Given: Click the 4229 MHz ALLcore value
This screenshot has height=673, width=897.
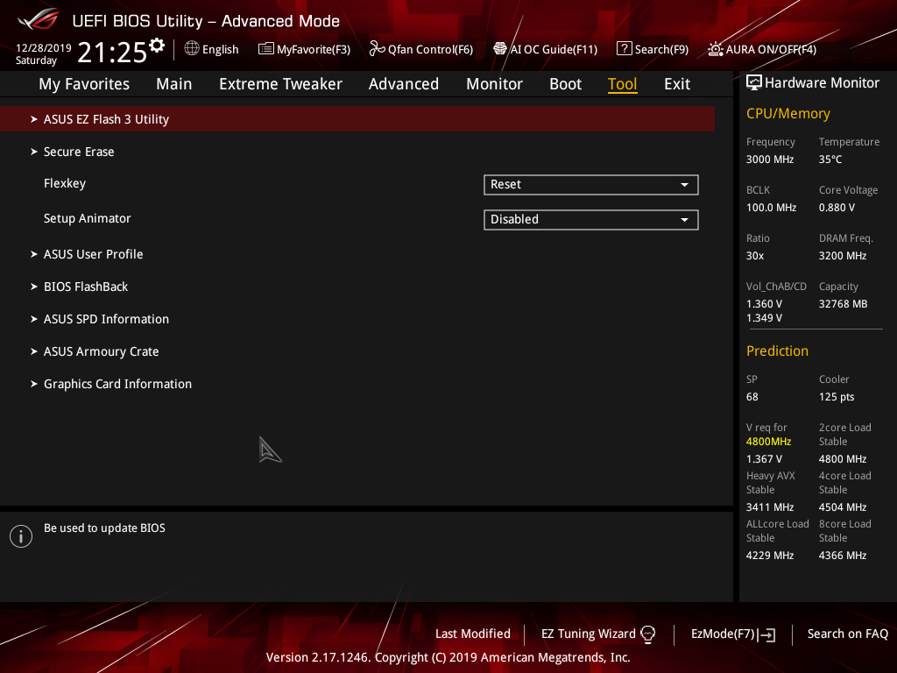Looking at the screenshot, I should click(x=769, y=556).
